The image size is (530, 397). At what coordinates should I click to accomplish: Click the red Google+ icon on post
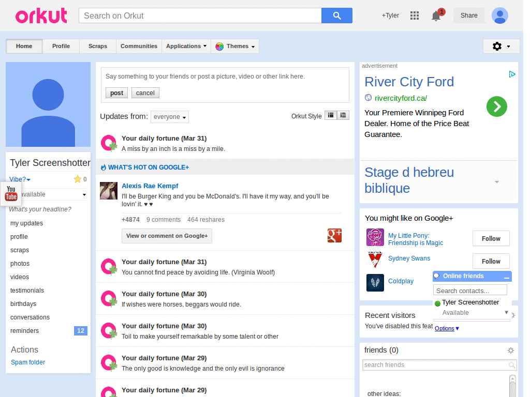click(x=334, y=235)
